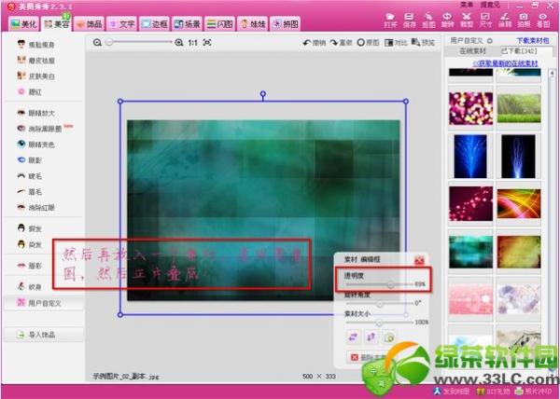Click the fit-to-window icon

(x=207, y=43)
